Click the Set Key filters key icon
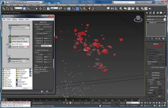This screenshot has width=168, height=108. [117, 104]
